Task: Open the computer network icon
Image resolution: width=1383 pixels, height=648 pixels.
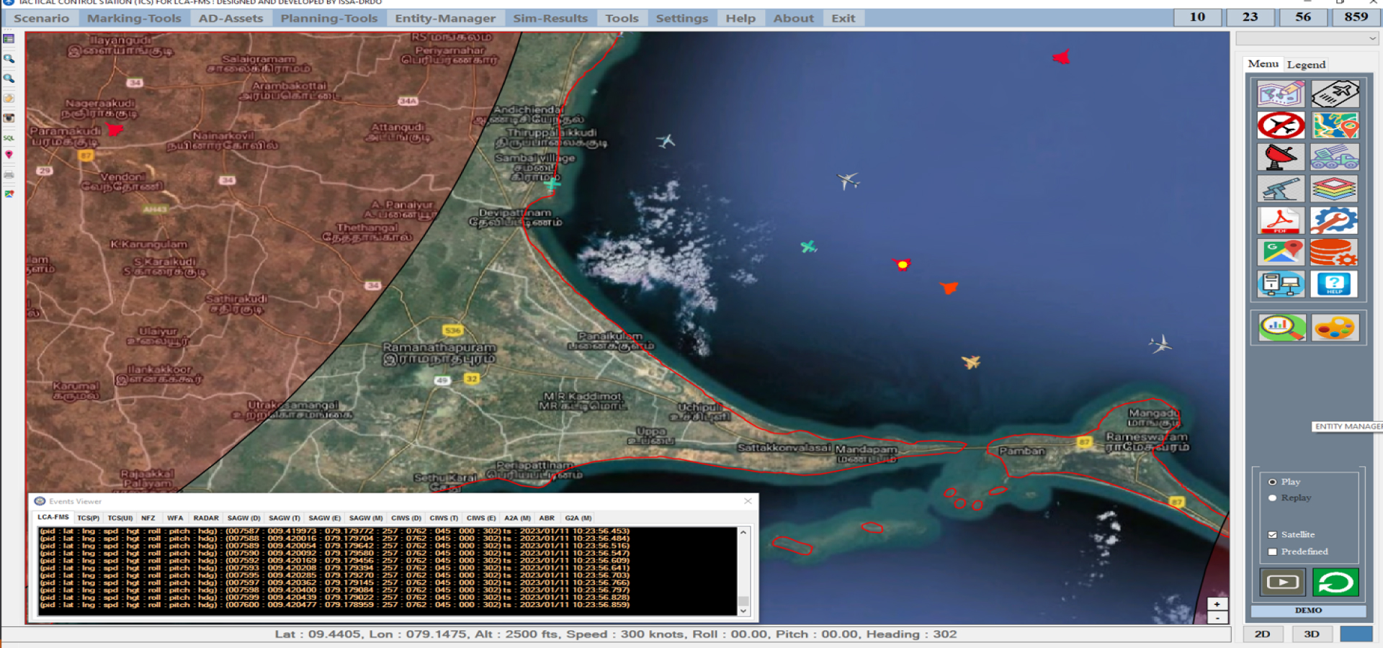Action: [x=1281, y=284]
